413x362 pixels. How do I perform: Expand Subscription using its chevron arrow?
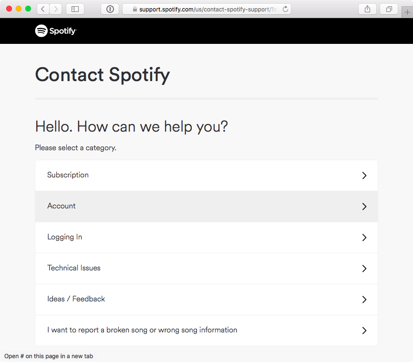364,176
